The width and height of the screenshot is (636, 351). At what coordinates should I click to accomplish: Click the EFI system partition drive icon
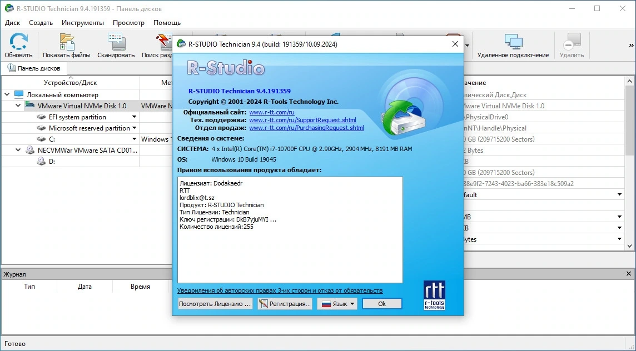coord(41,117)
